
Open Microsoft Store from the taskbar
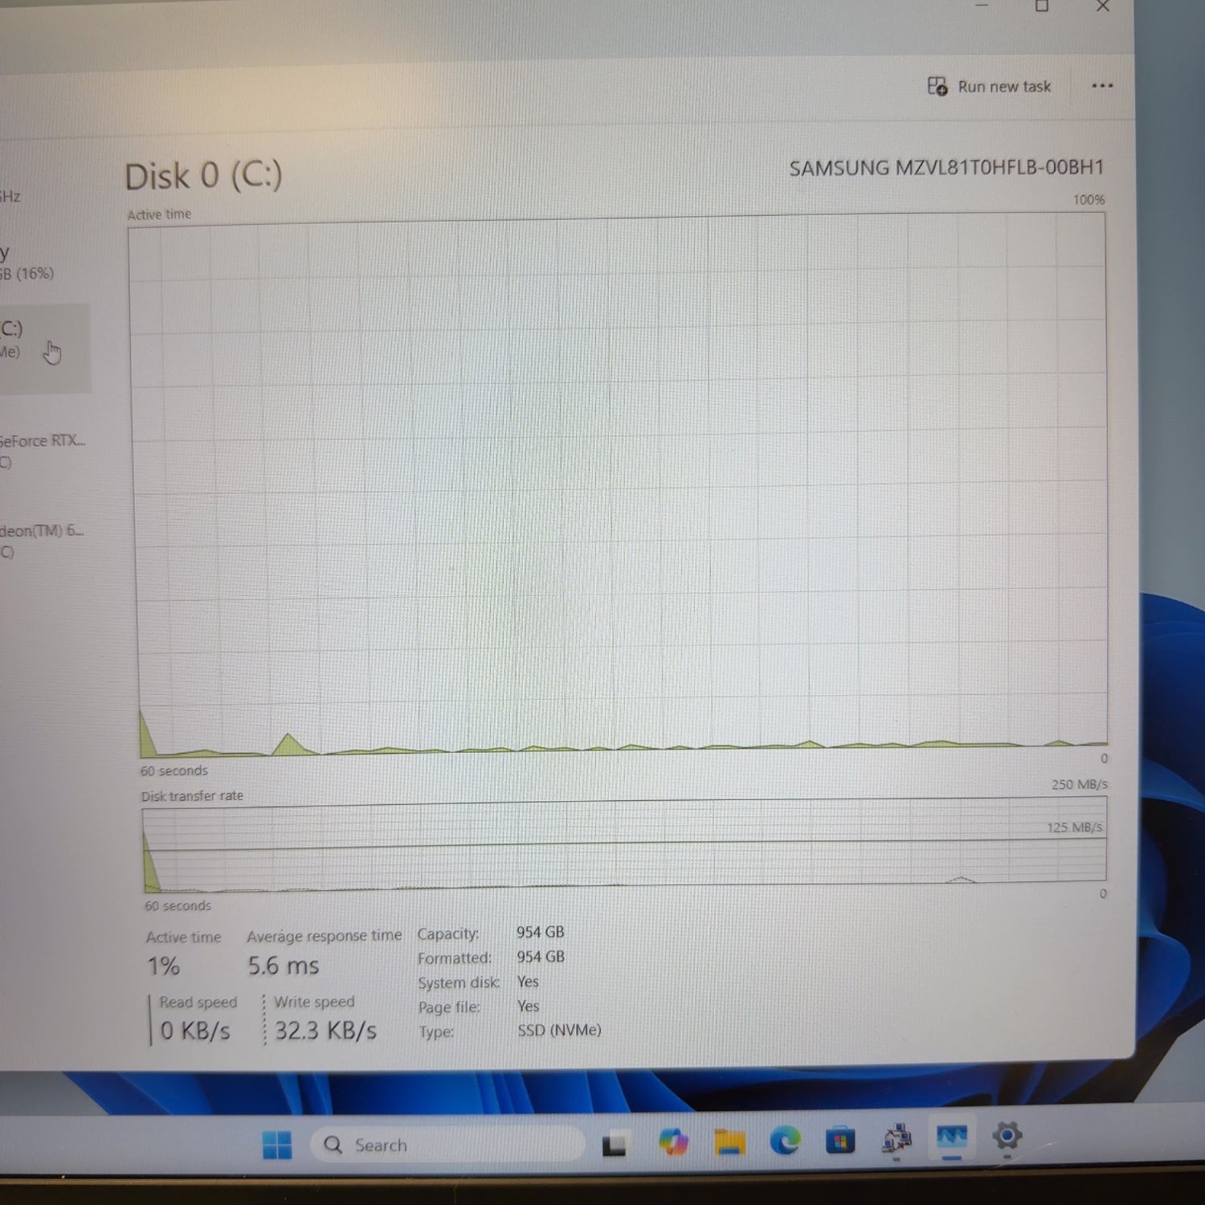click(x=840, y=1140)
